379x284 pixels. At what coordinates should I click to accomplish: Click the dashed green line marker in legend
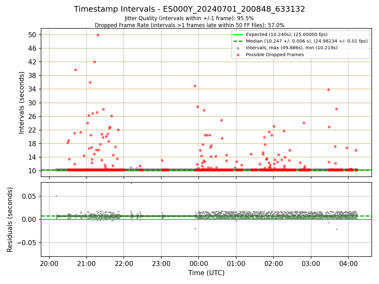point(238,41)
